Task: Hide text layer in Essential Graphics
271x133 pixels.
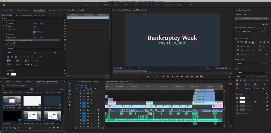Action: coord(236,19)
